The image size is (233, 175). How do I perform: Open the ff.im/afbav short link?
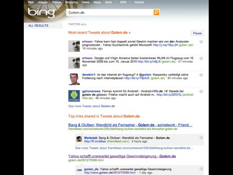(95, 141)
